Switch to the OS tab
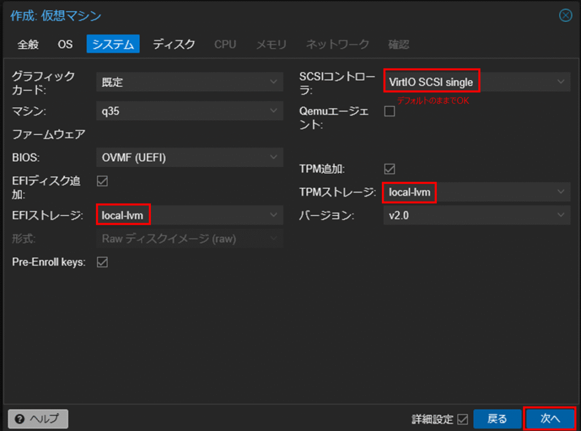This screenshot has width=581, height=431. pos(65,44)
